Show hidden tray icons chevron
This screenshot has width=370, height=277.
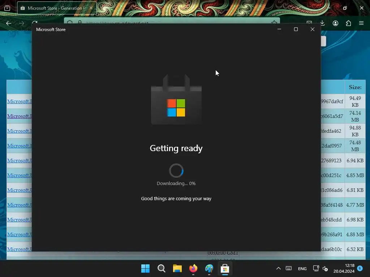pos(279,268)
